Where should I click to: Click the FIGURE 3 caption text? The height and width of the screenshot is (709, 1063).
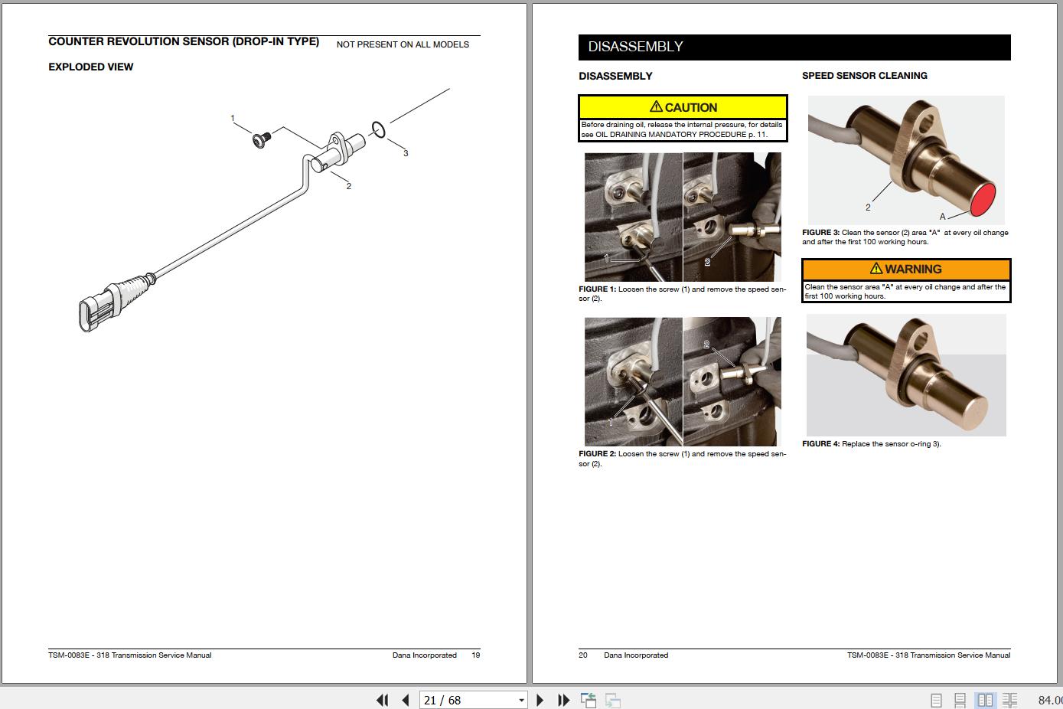(905, 237)
